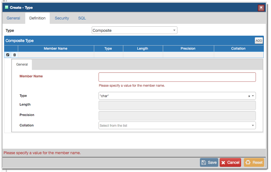Expand the member Type "char" dropdown
Screen dimensions: 271x172
click(253, 96)
